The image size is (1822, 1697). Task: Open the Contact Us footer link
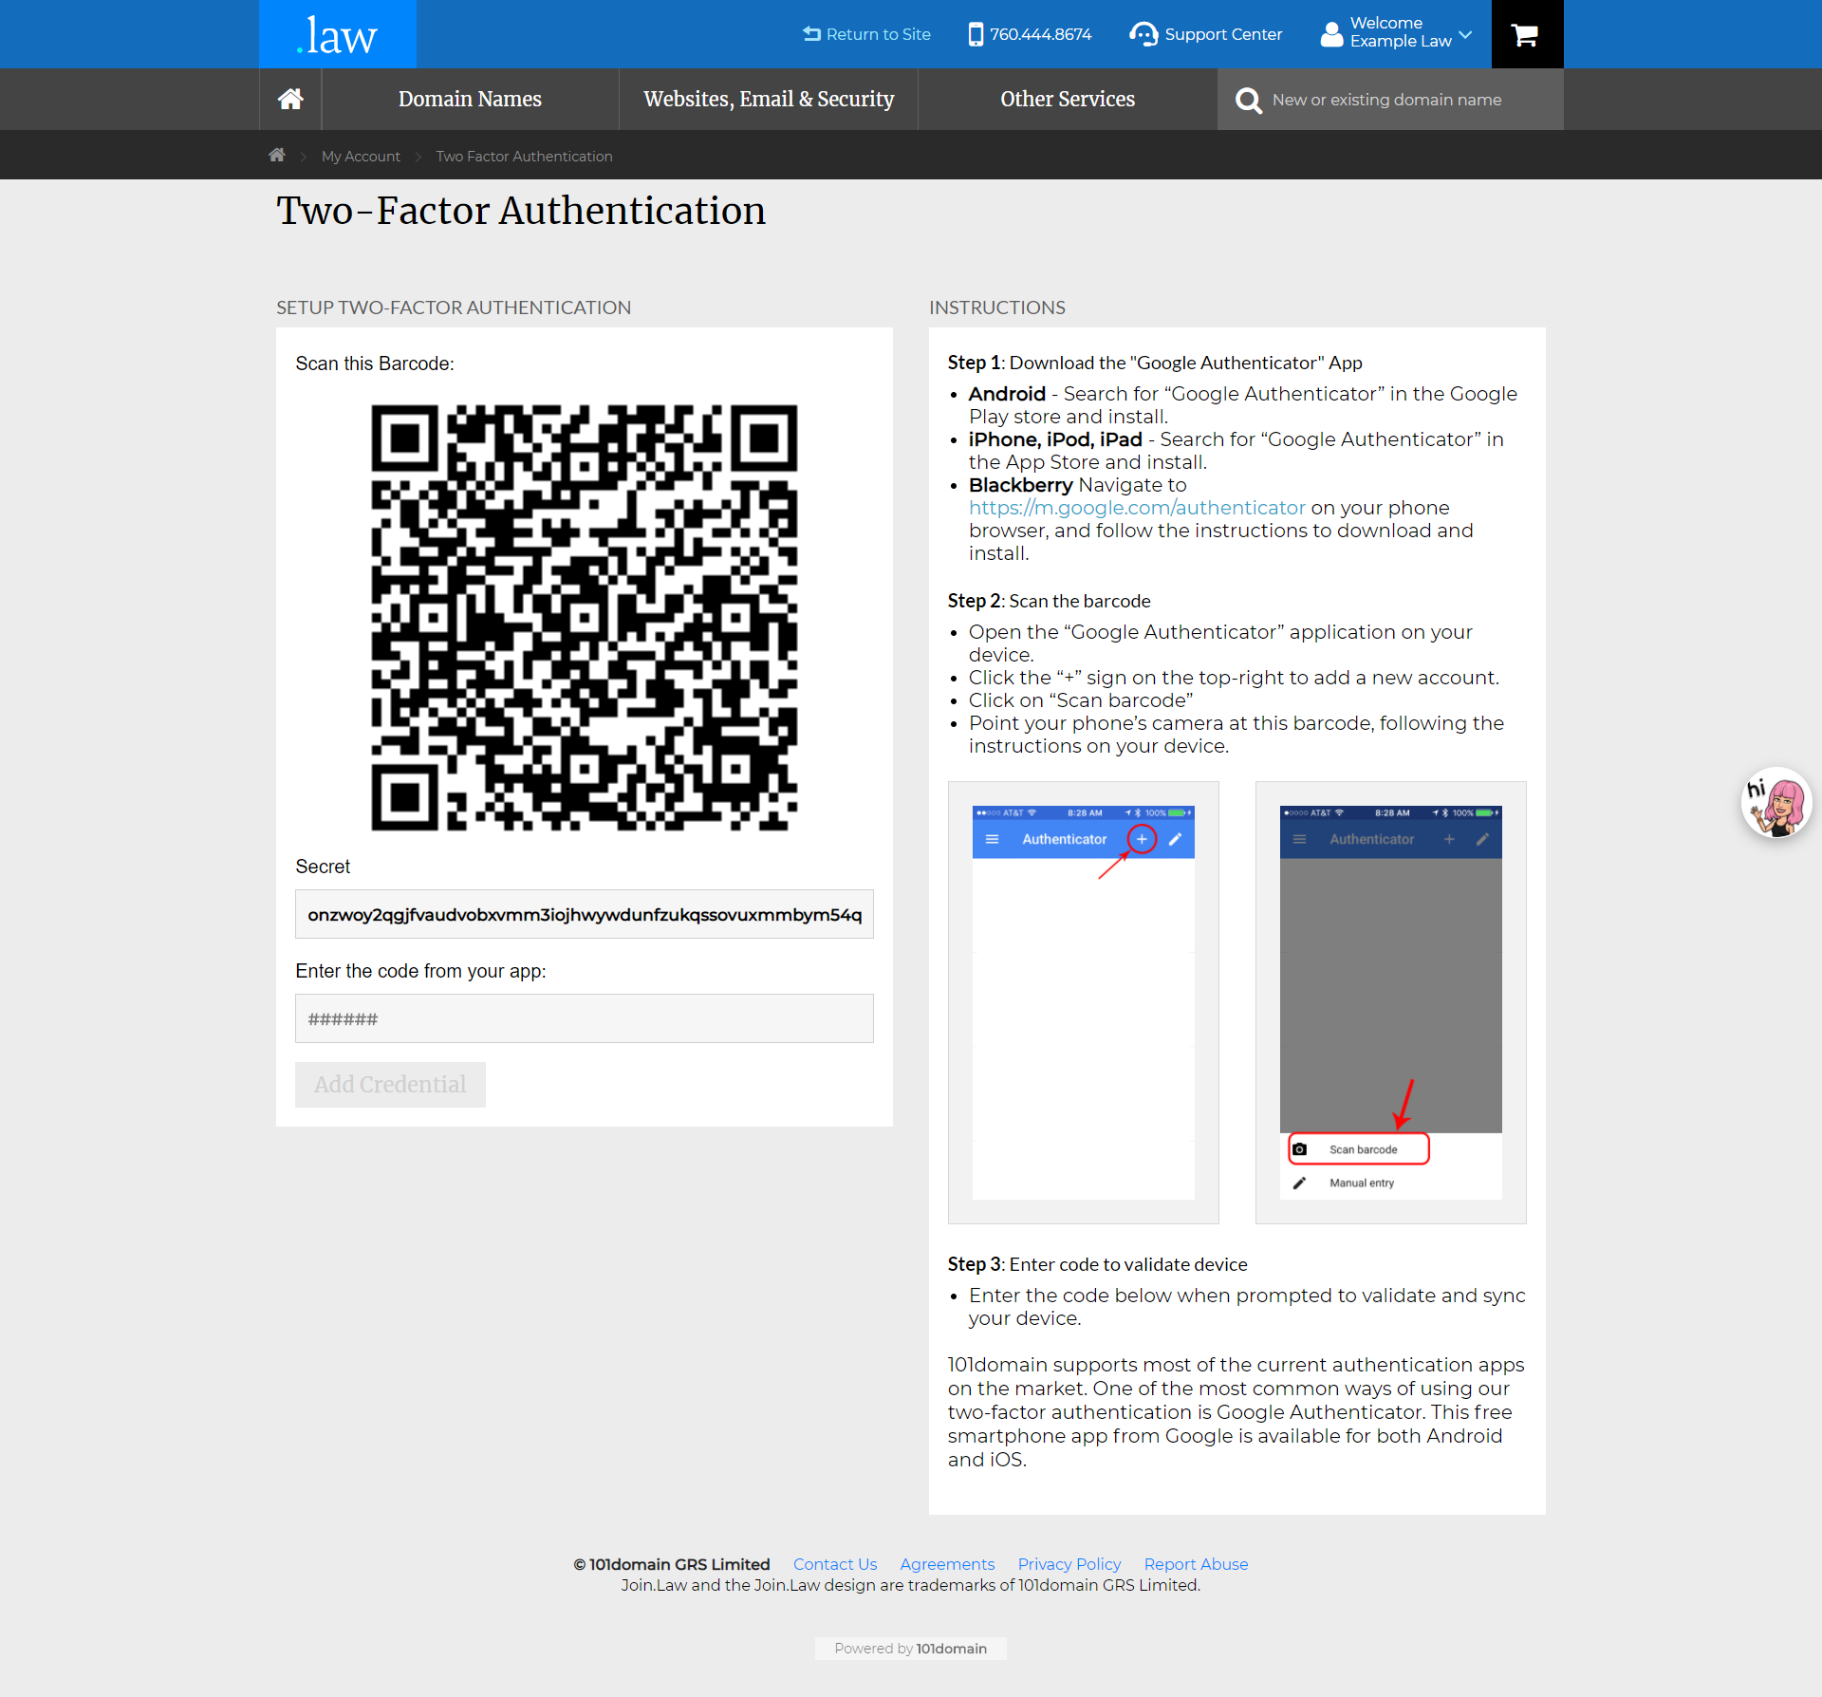(835, 1564)
